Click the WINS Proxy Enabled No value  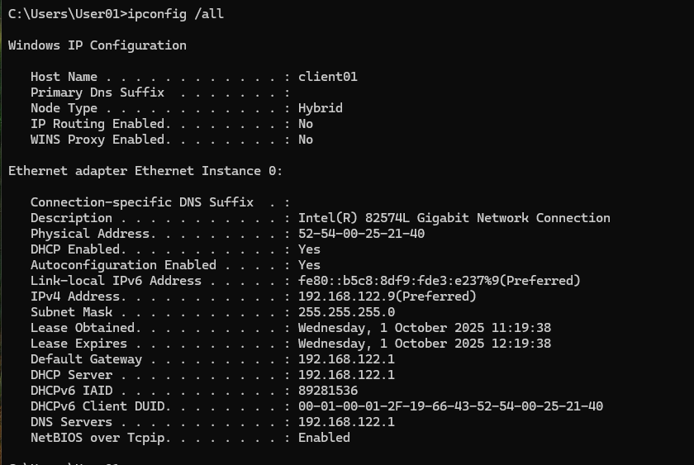point(305,140)
